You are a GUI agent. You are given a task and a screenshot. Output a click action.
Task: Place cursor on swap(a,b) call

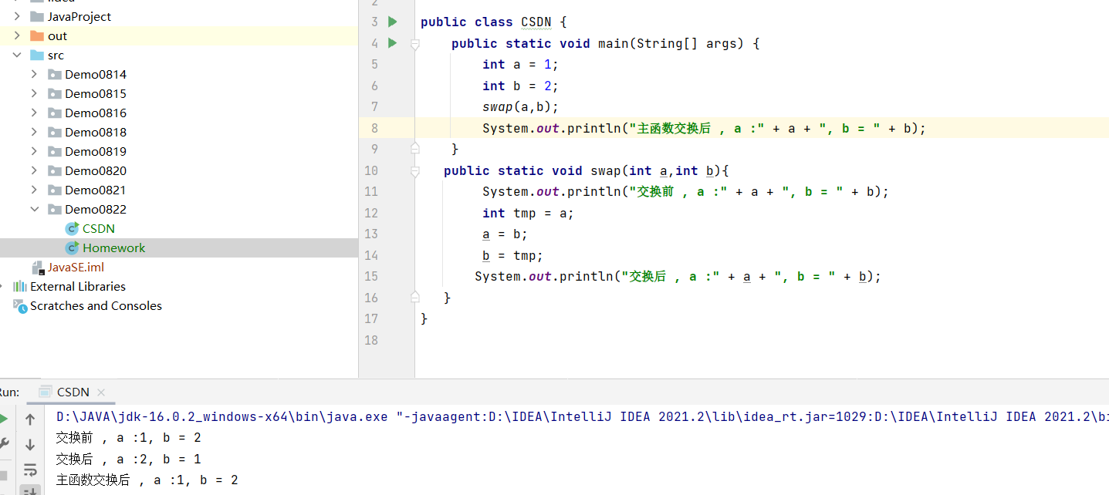tap(520, 107)
